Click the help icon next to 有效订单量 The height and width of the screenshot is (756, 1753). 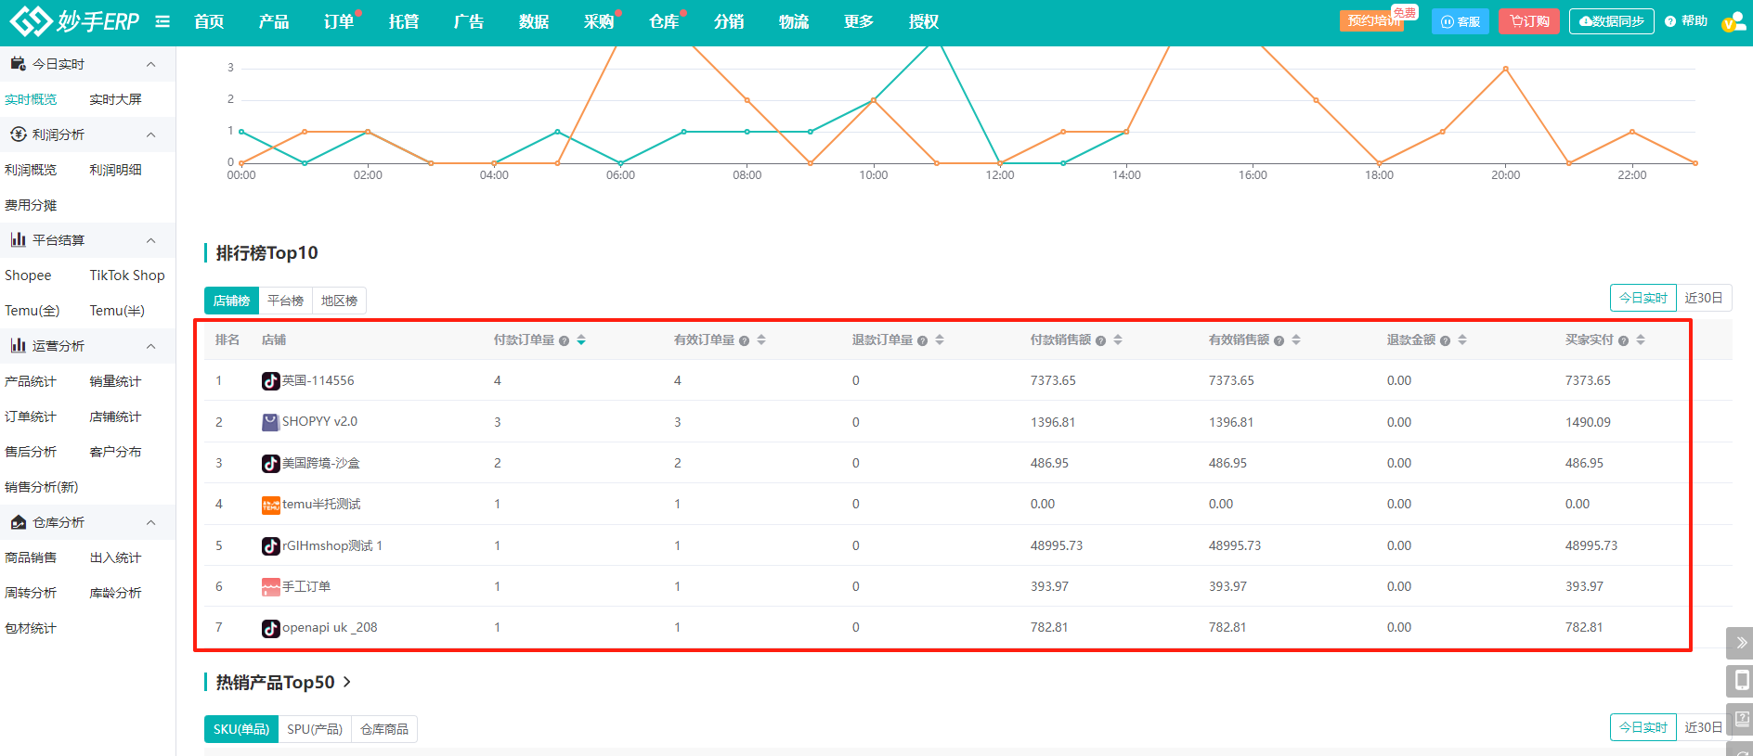[x=744, y=340]
